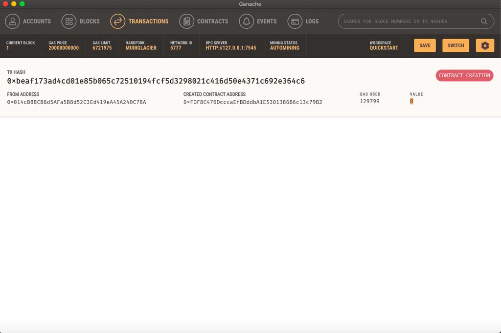Click the search magnifier icon
This screenshot has width=501, height=333.
pyautogui.click(x=484, y=22)
